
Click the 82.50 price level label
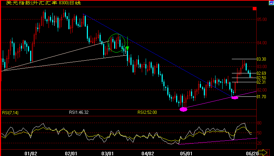coord(261,78)
